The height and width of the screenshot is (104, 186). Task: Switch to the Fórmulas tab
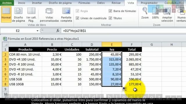coord(84,3)
